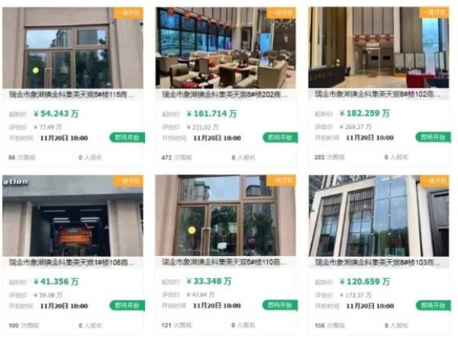
Task: Click 即将开始 on the ¥54.243万 listing
Action: click(127, 138)
